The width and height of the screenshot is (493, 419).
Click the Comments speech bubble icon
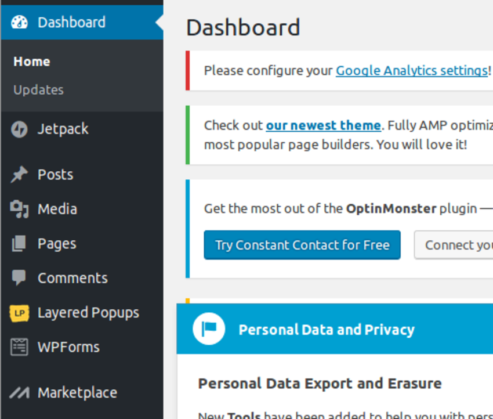(19, 278)
